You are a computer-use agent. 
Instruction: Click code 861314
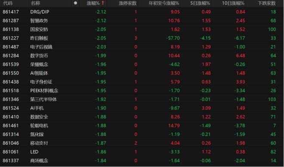point(11,134)
